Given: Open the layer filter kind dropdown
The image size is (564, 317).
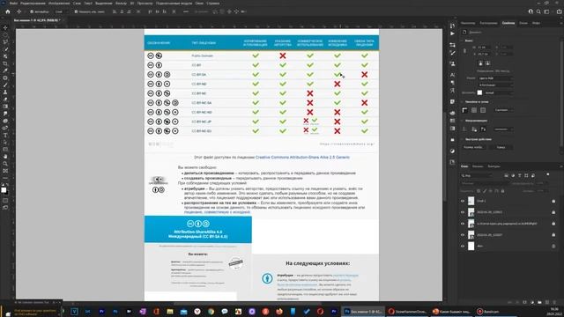Looking at the screenshot, I should [477, 176].
